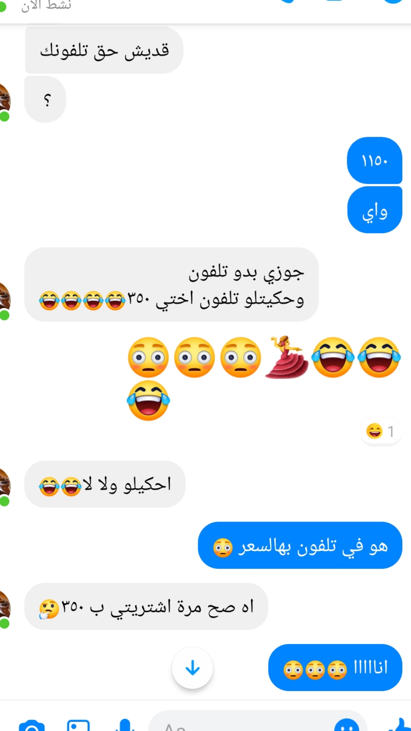Viewport: 411px width, 731px height.
Task: Open the photo gallery picker icon
Action: pyautogui.click(x=78, y=725)
